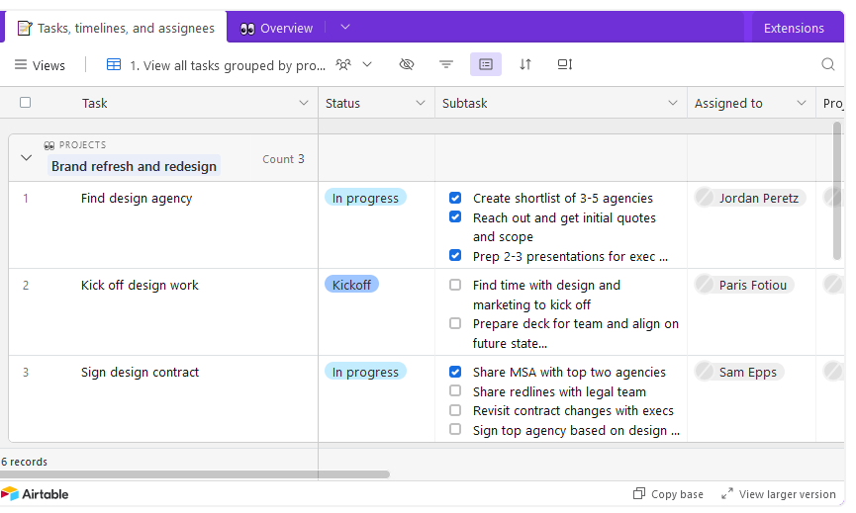Open the Task column dropdown arrow
Viewport: 856px width, 513px height.
click(x=304, y=103)
